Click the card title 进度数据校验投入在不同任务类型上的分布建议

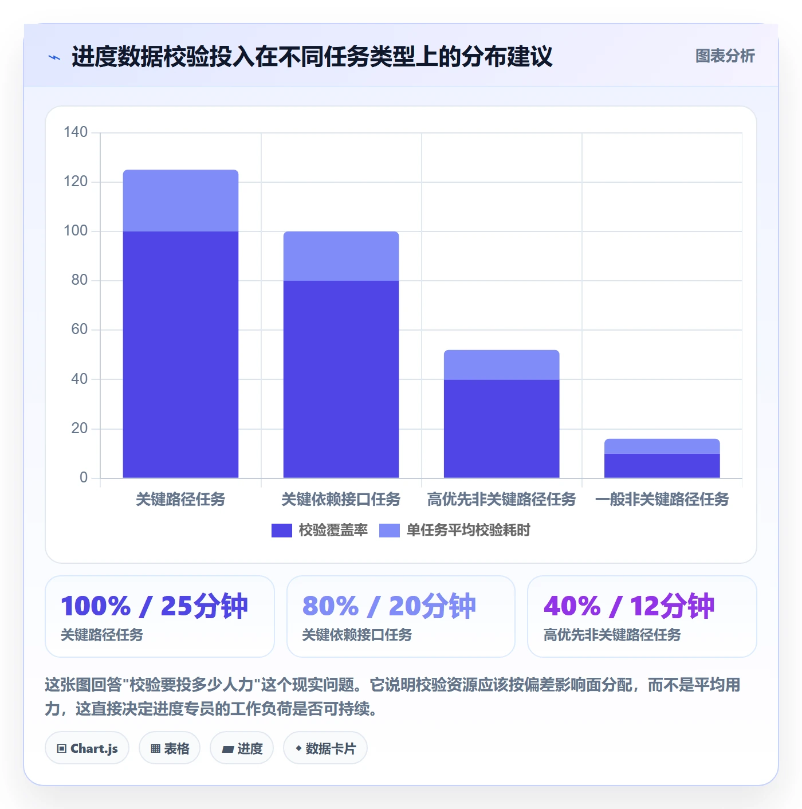point(312,57)
